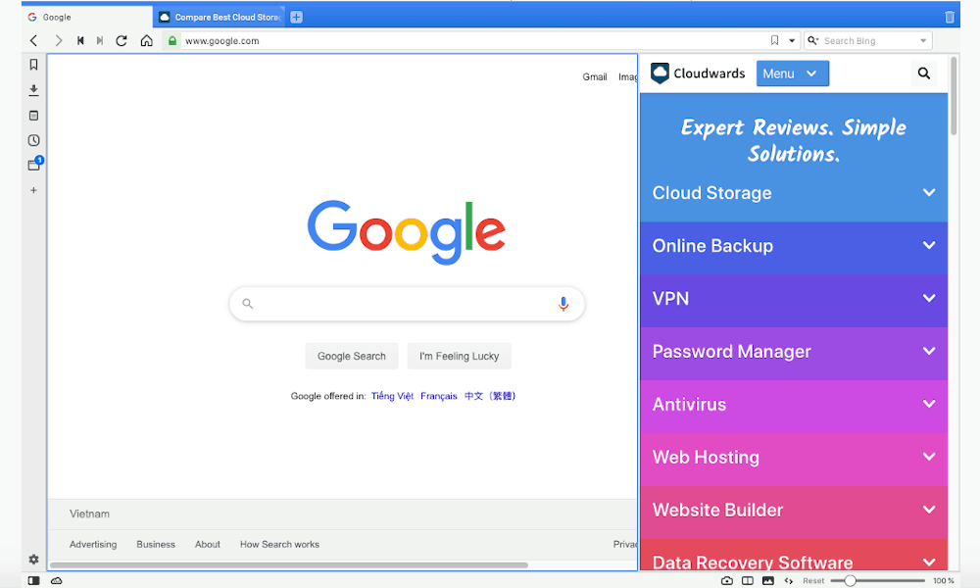Bookmark this page in address bar
This screenshot has height=588, width=980.
click(x=774, y=40)
